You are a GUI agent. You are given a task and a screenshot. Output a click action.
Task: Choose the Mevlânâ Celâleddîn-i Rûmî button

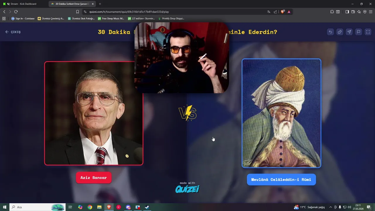pyautogui.click(x=281, y=180)
